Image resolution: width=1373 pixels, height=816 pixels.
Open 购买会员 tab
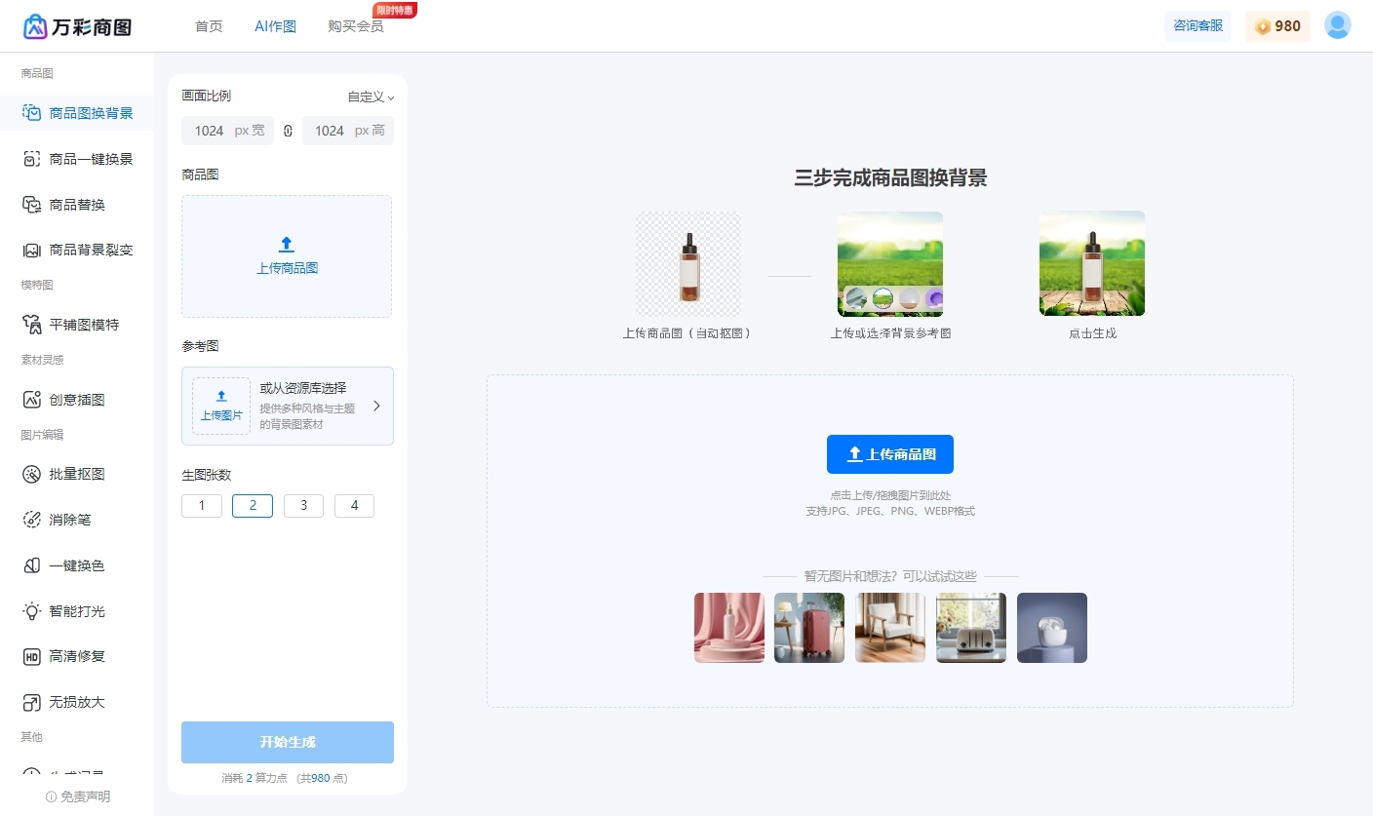tap(356, 26)
